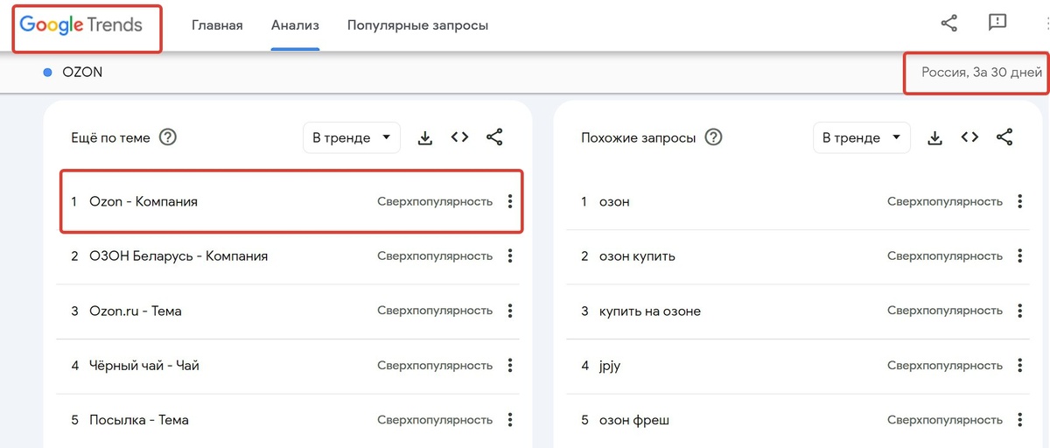Open the Чёрный чай - Чай topic
Screen dimensions: 1050x448
(x=144, y=365)
